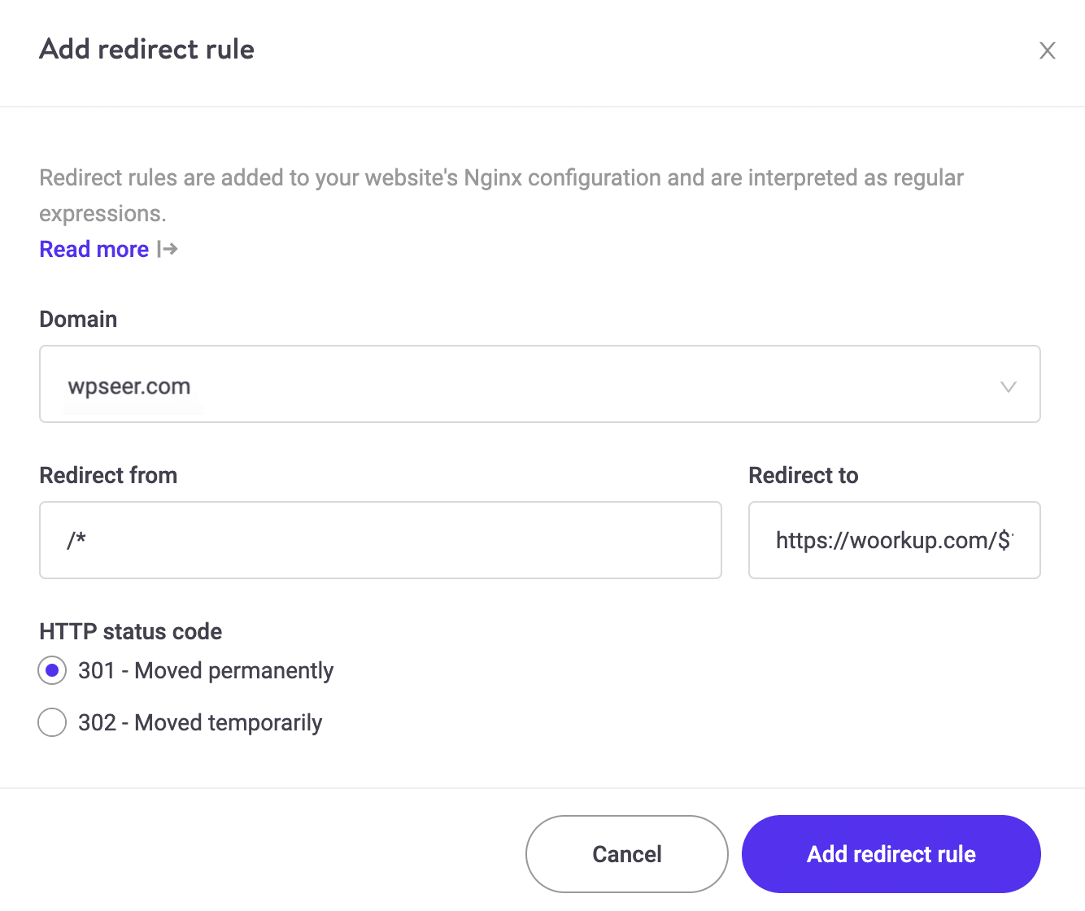
Task: Click the dismiss icon in the header
Action: click(1047, 50)
